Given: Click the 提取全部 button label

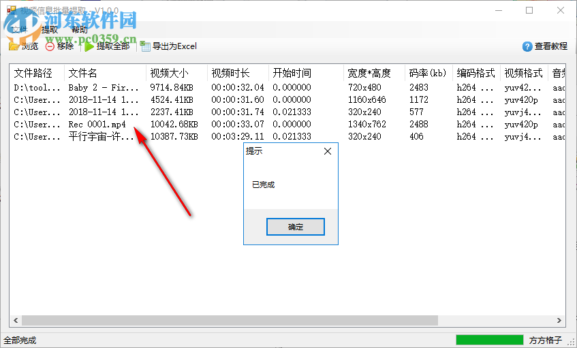Looking at the screenshot, I should coord(113,46).
